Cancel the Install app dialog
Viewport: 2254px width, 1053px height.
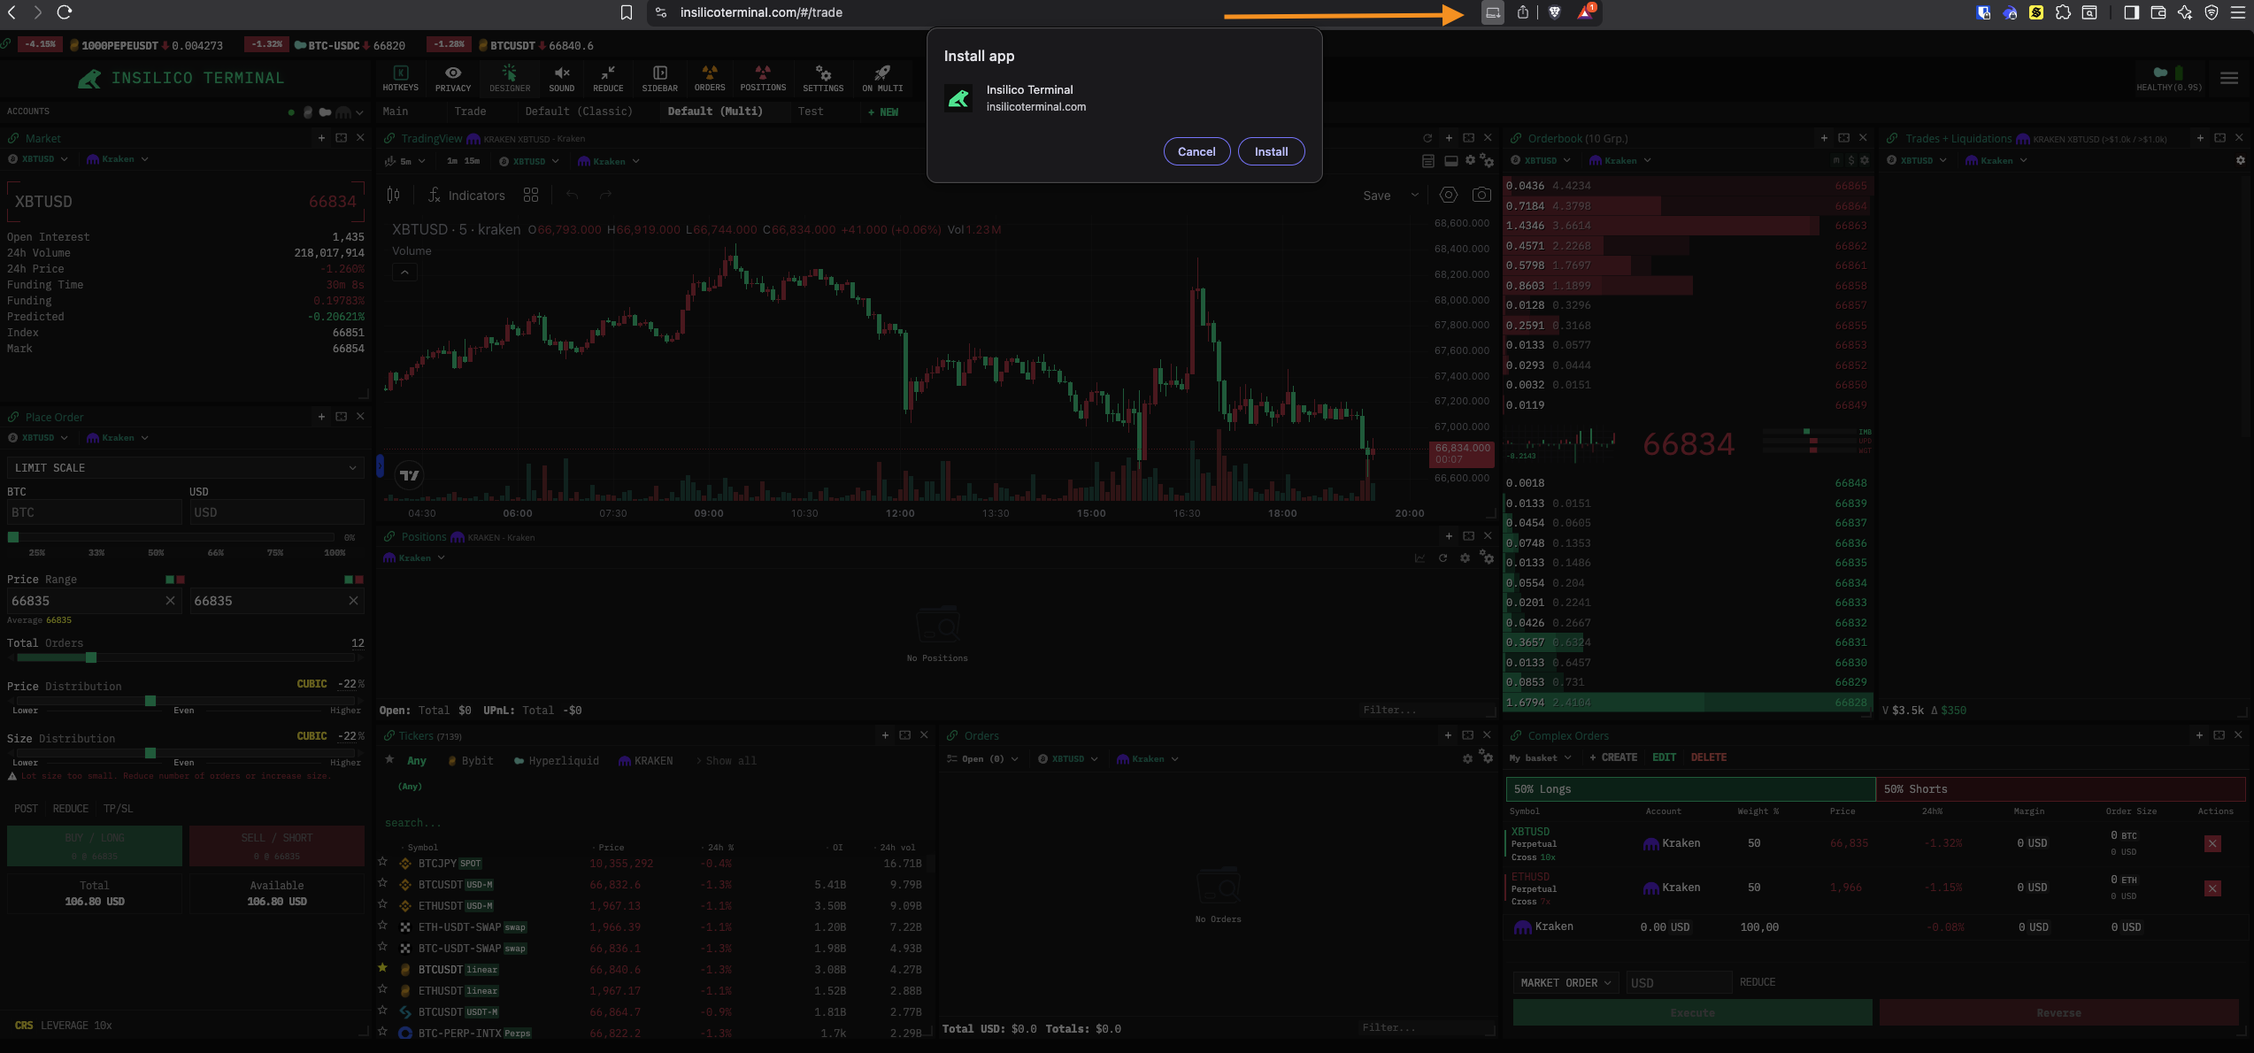[x=1196, y=152]
